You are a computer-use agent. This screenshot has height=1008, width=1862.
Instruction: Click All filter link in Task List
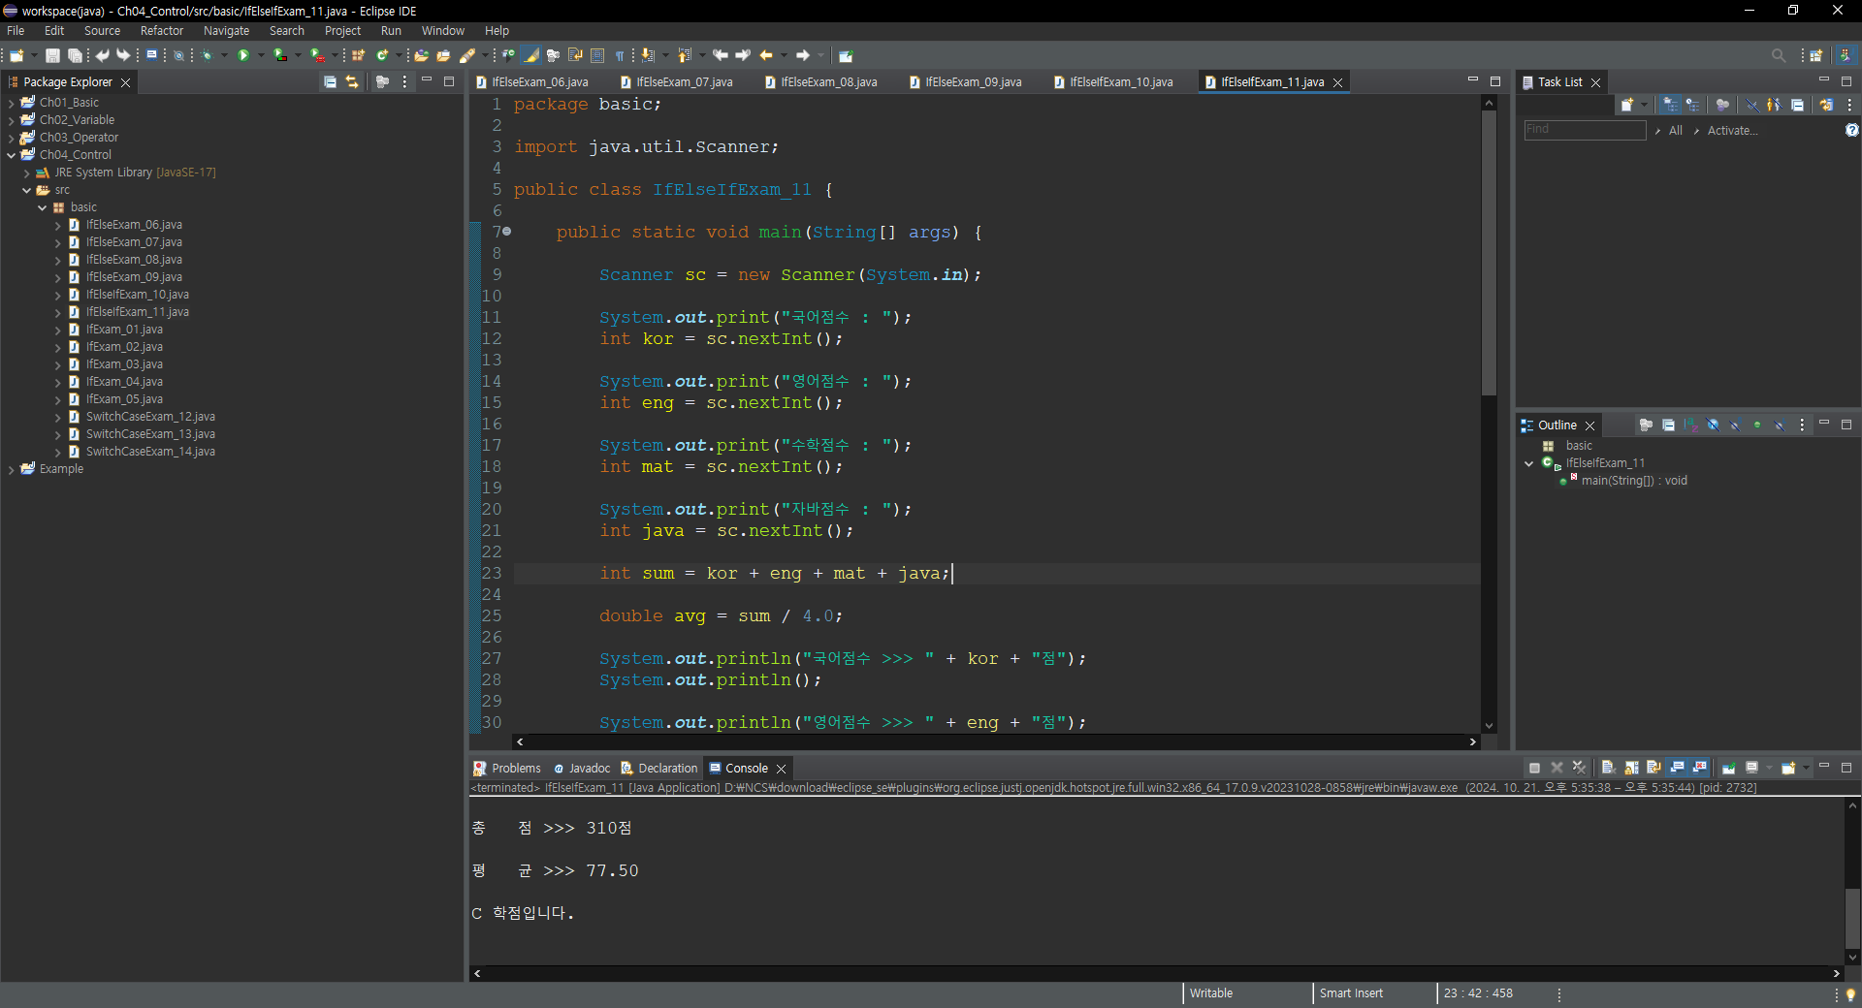[x=1675, y=131]
